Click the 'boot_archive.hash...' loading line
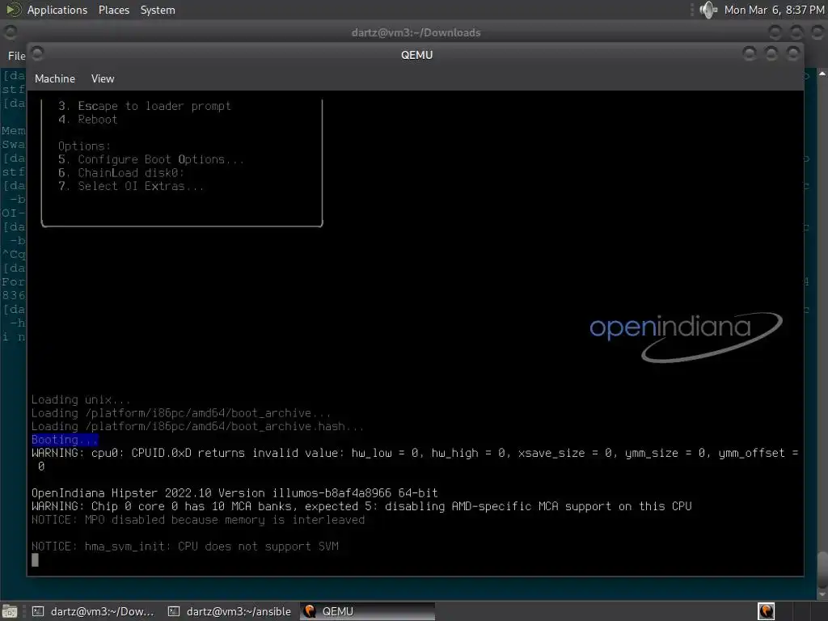Image resolution: width=828 pixels, height=621 pixels. coord(197,426)
